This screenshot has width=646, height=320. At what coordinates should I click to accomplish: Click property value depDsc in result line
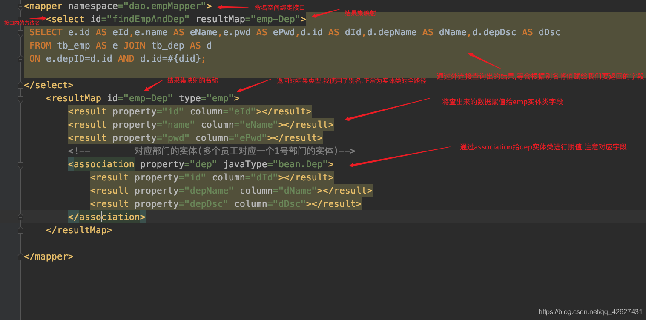click(207, 204)
